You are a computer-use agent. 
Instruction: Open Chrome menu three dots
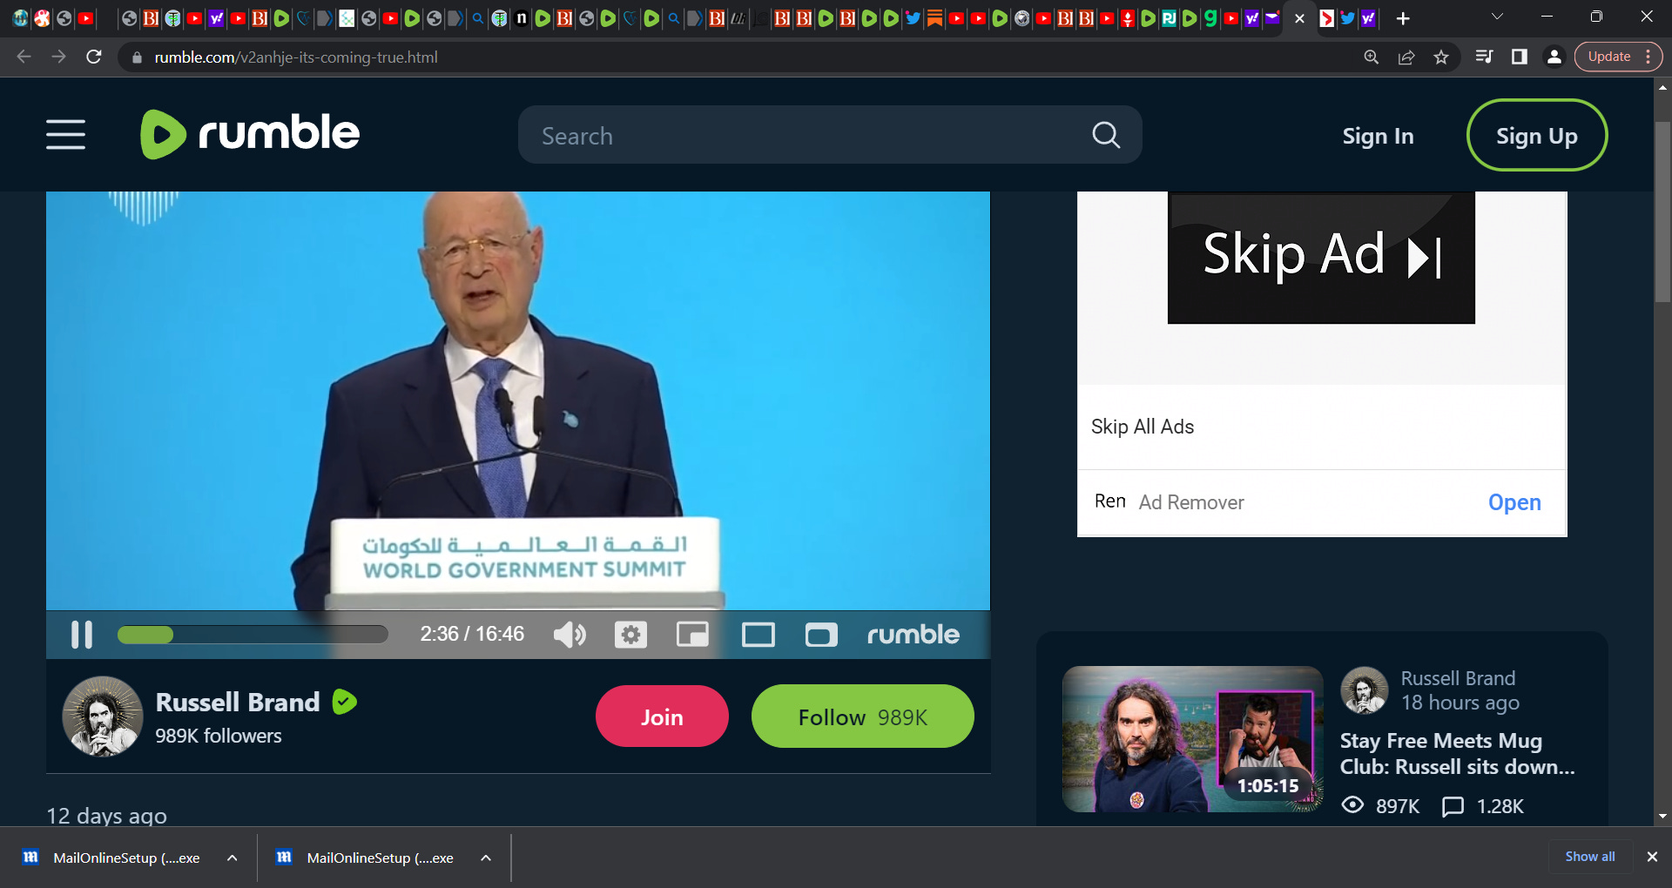1648,57
